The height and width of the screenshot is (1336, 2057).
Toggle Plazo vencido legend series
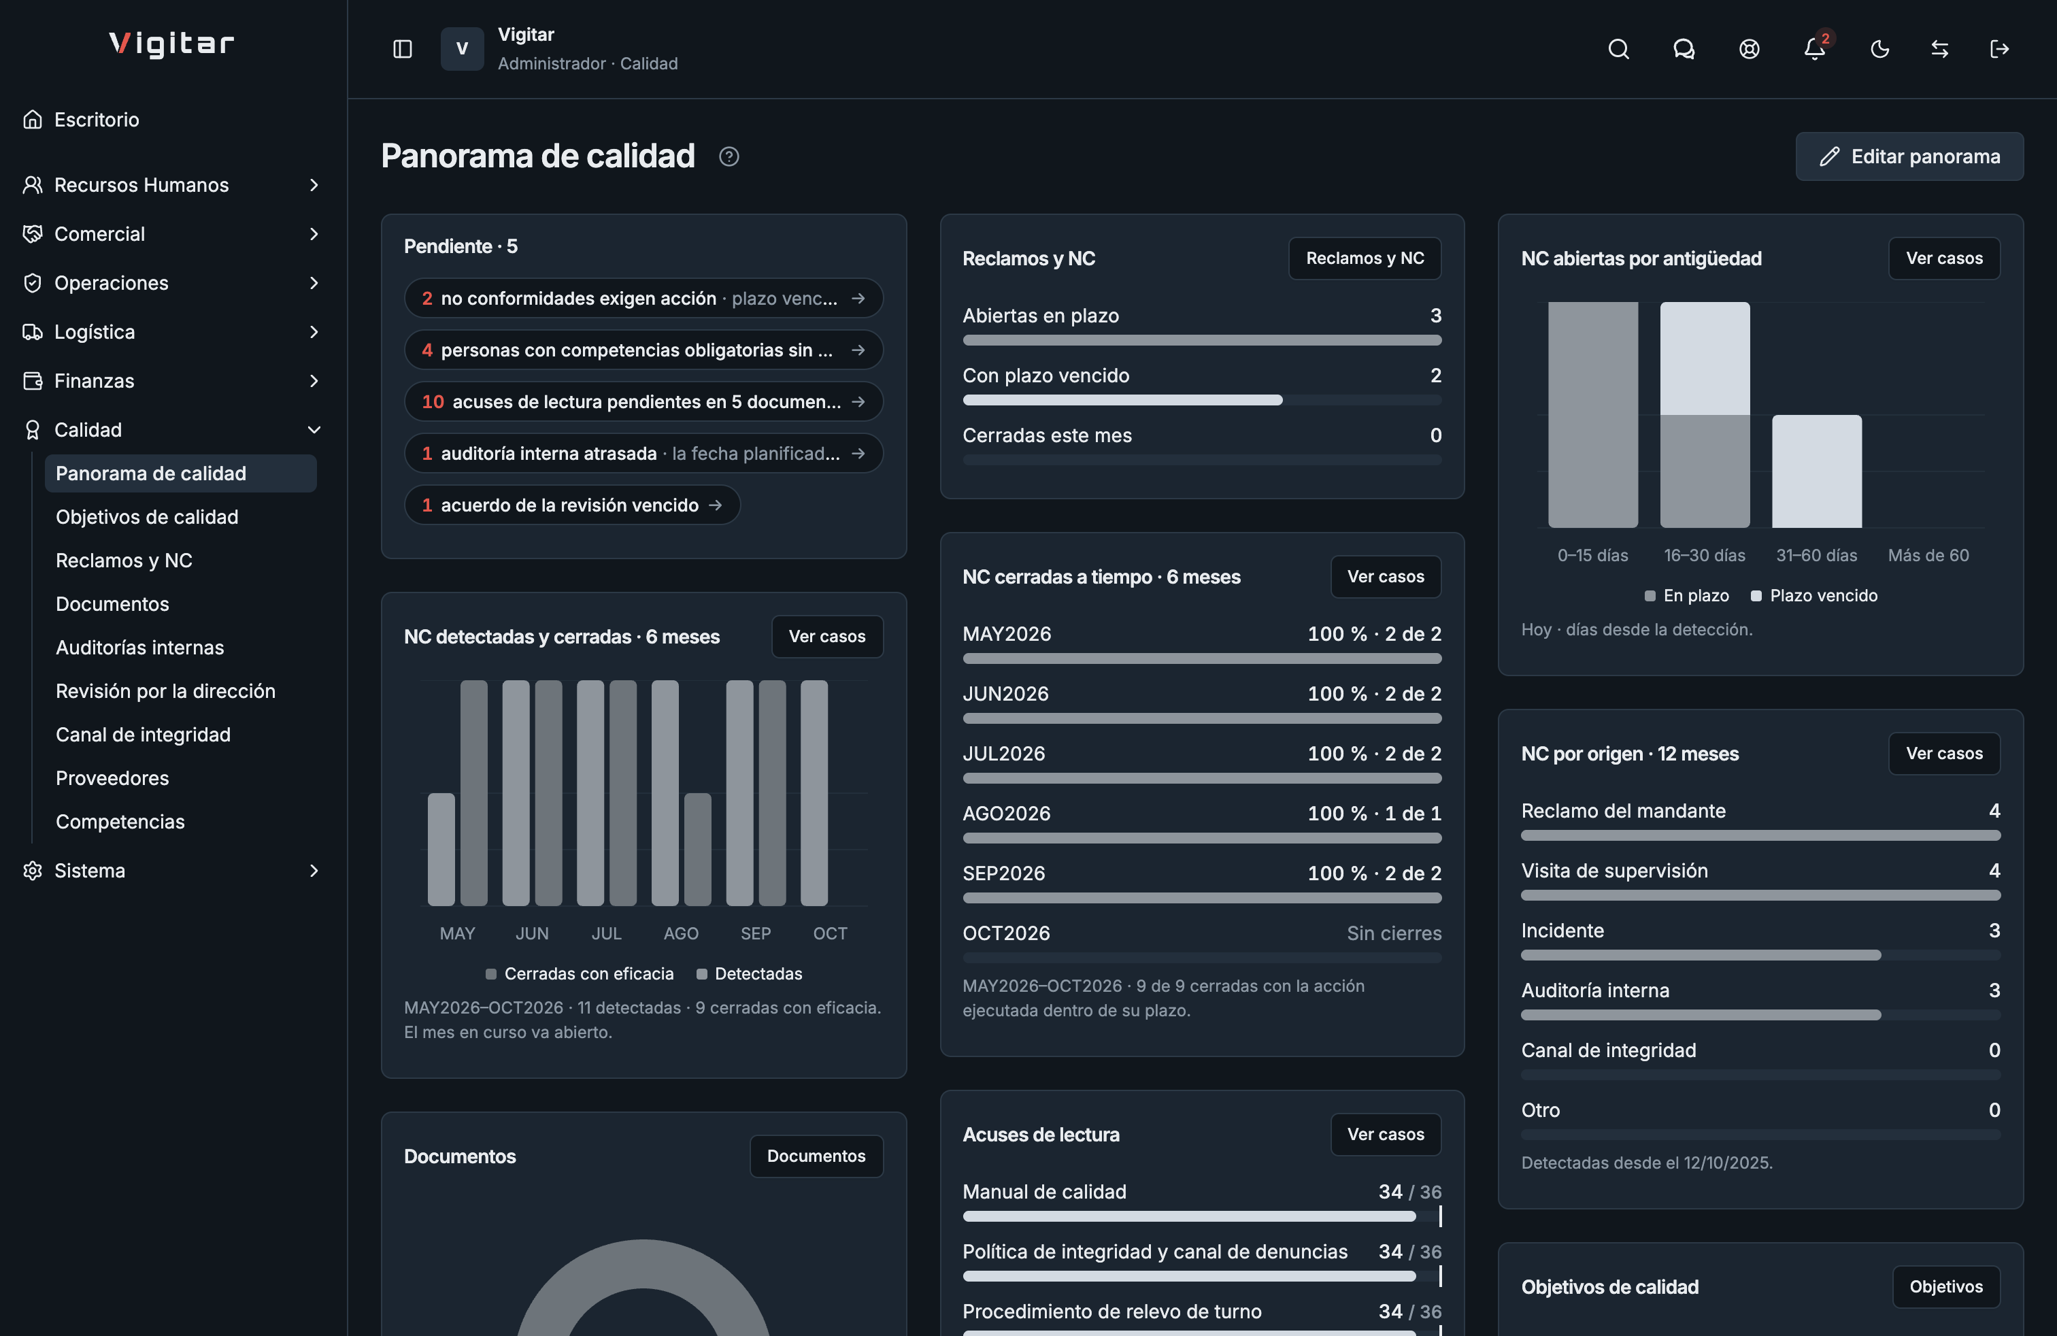pos(1814,595)
